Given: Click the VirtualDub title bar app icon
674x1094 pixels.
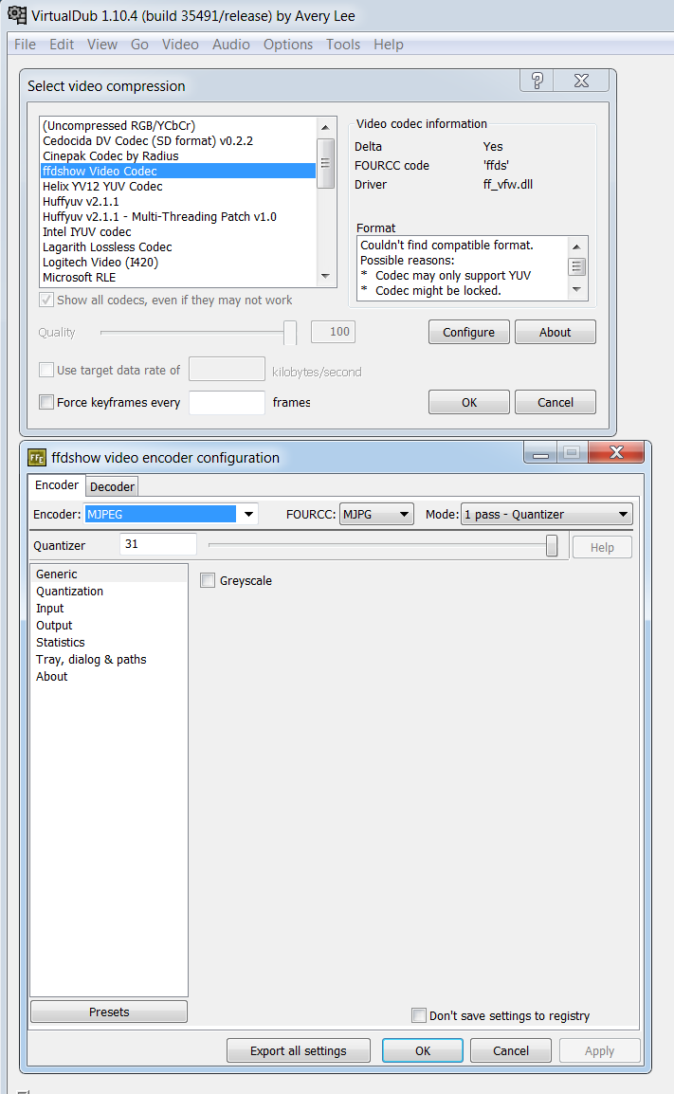Looking at the screenshot, I should point(17,14).
